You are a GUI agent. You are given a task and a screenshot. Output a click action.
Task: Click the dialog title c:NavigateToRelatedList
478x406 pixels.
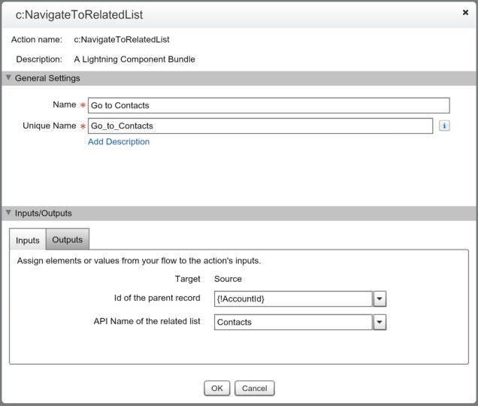[79, 15]
